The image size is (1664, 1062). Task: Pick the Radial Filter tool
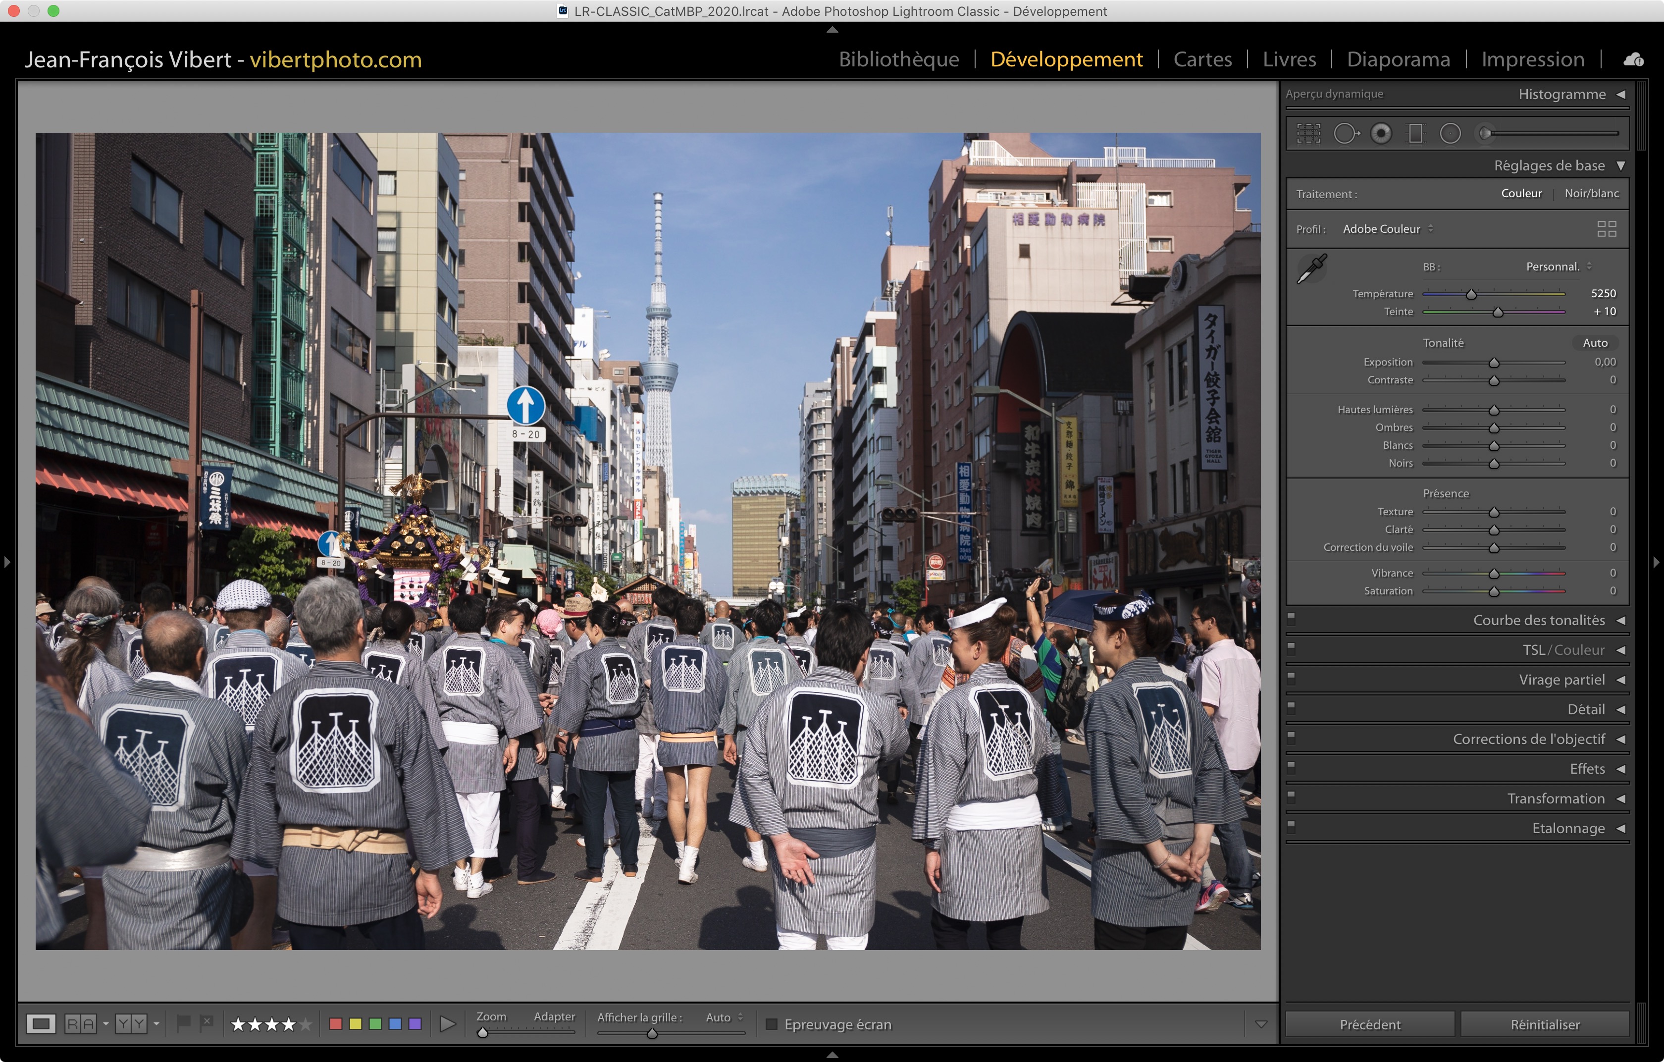coord(1450,133)
